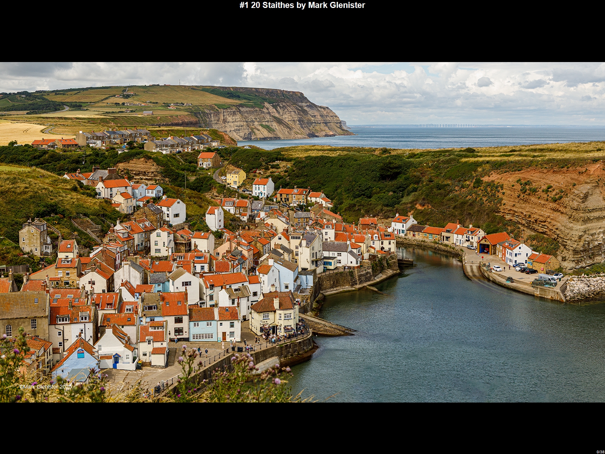This screenshot has height=454, width=605.
Task: Click the 0/38 slide counter
Action: tap(600, 452)
